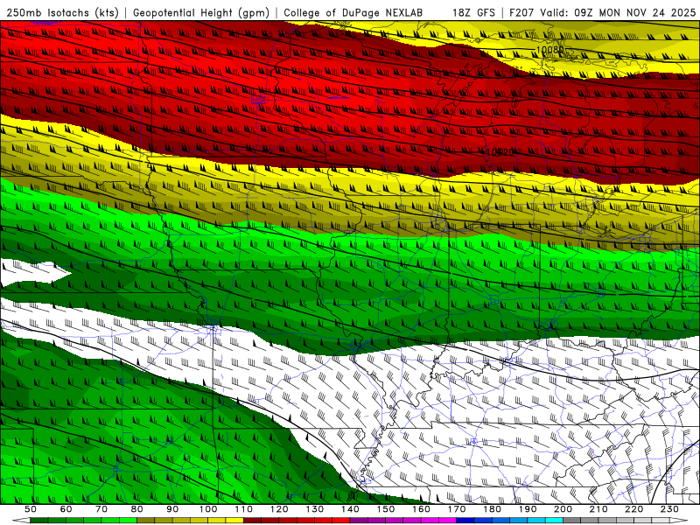
Task: Click the bright yellow legend swatch left of 110
Action: [x=234, y=520]
